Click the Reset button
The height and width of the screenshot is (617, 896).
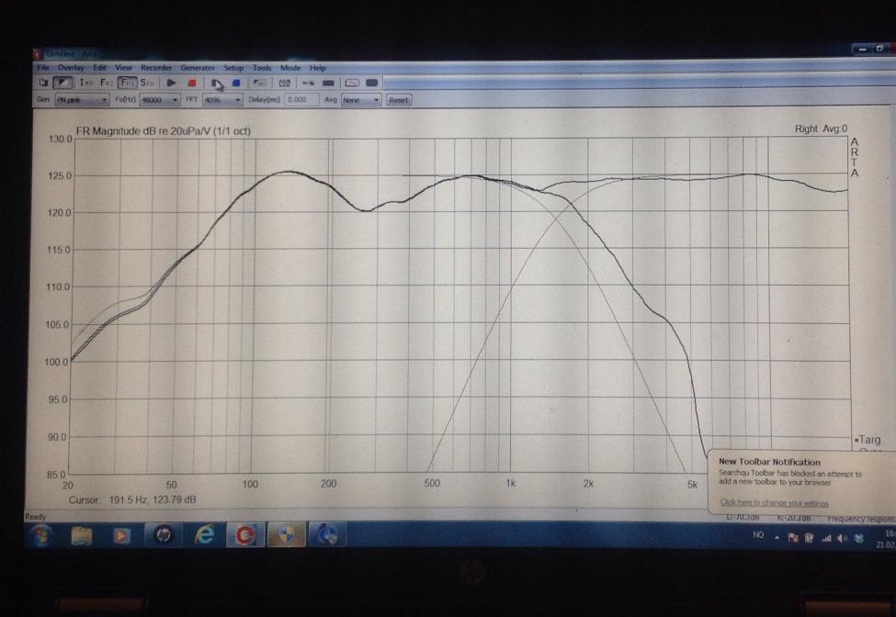[x=398, y=100]
